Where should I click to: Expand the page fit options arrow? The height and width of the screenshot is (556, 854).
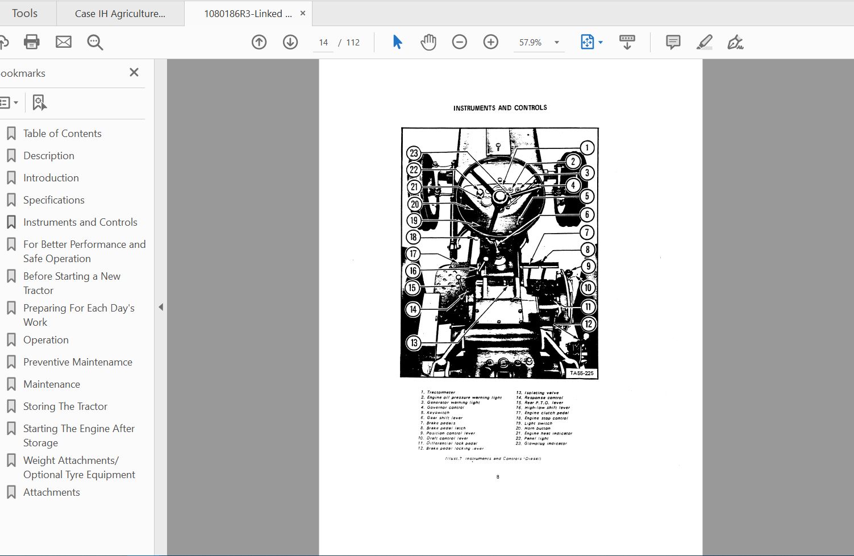601,43
